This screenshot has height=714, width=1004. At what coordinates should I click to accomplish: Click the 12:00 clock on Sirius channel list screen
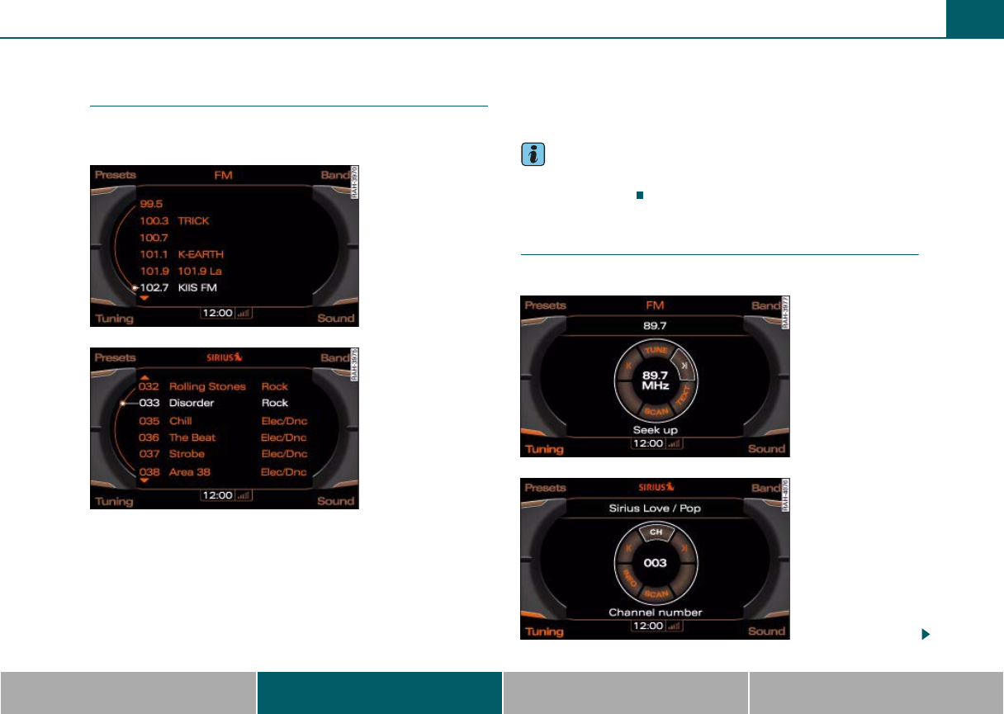pos(219,495)
